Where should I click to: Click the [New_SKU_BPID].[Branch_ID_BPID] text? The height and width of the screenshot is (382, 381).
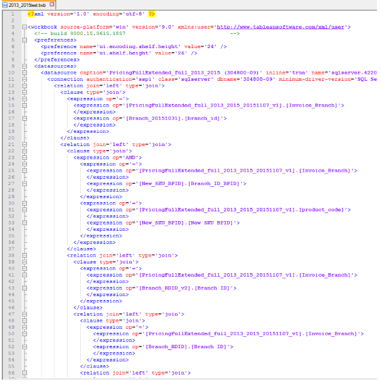coord(190,184)
